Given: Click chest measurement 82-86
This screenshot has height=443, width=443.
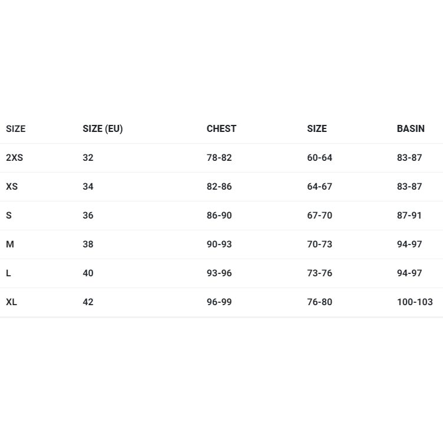Looking at the screenshot, I should tap(219, 186).
